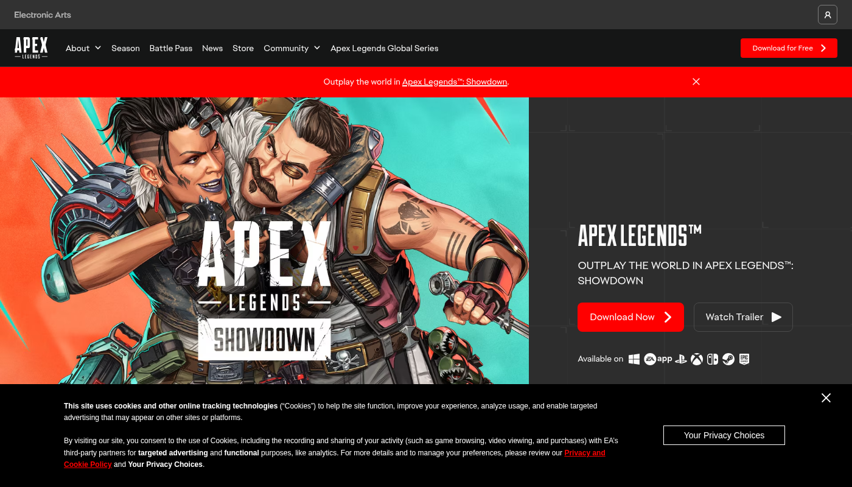
Task: Open the Season menu item
Action: (125, 48)
